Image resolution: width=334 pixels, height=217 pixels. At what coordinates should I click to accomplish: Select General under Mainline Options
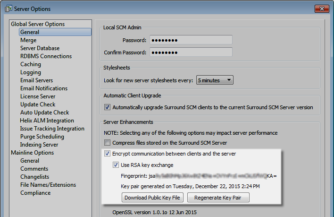coord(30,161)
